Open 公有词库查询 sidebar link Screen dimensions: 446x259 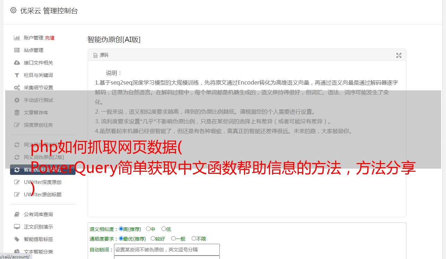(x=38, y=214)
